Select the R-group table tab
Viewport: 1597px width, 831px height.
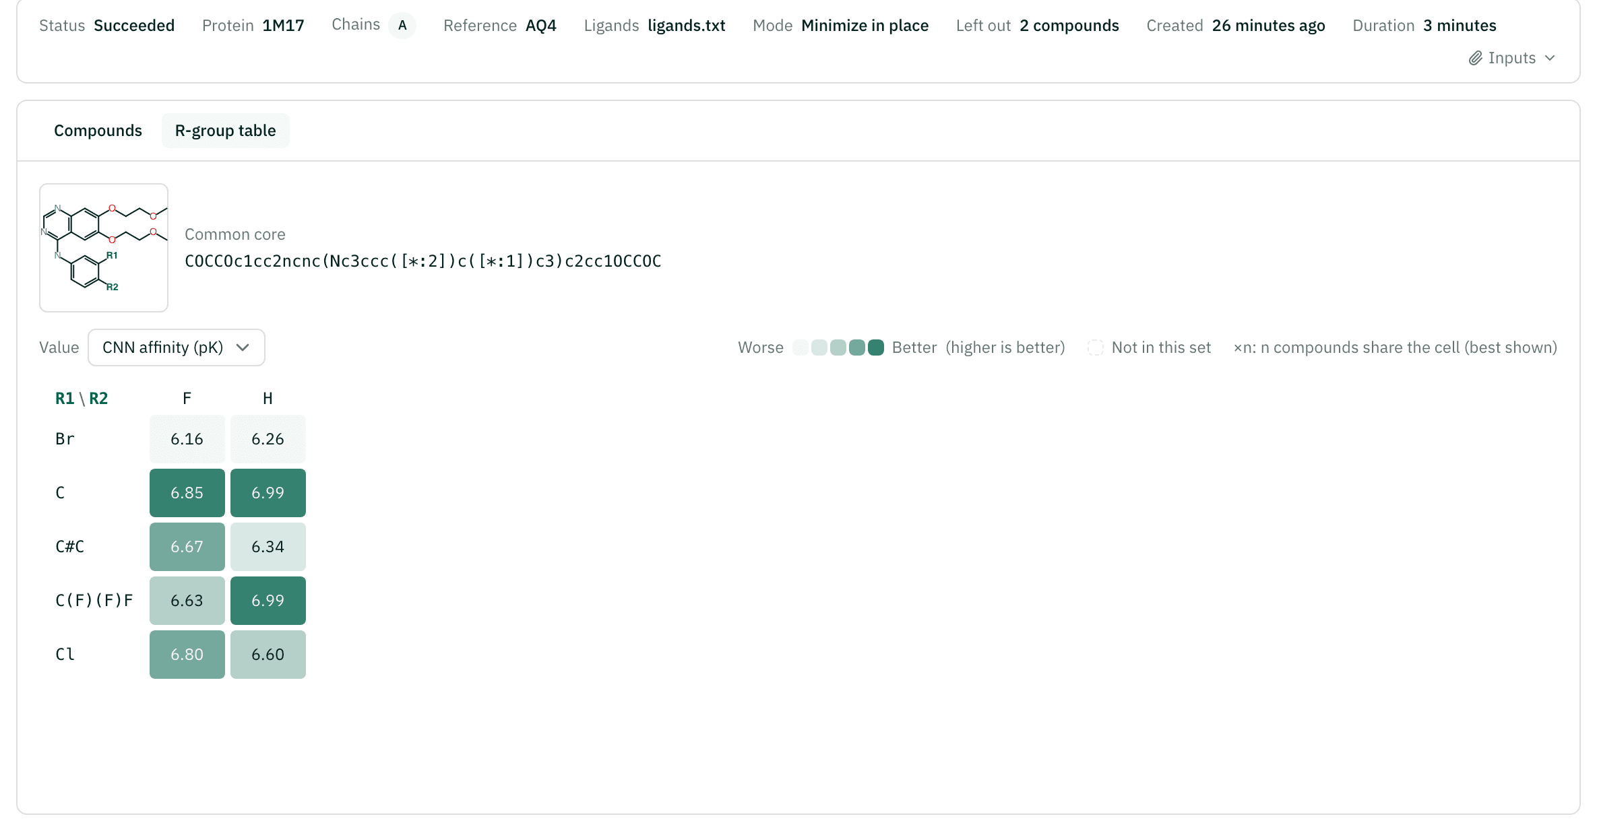tap(226, 131)
